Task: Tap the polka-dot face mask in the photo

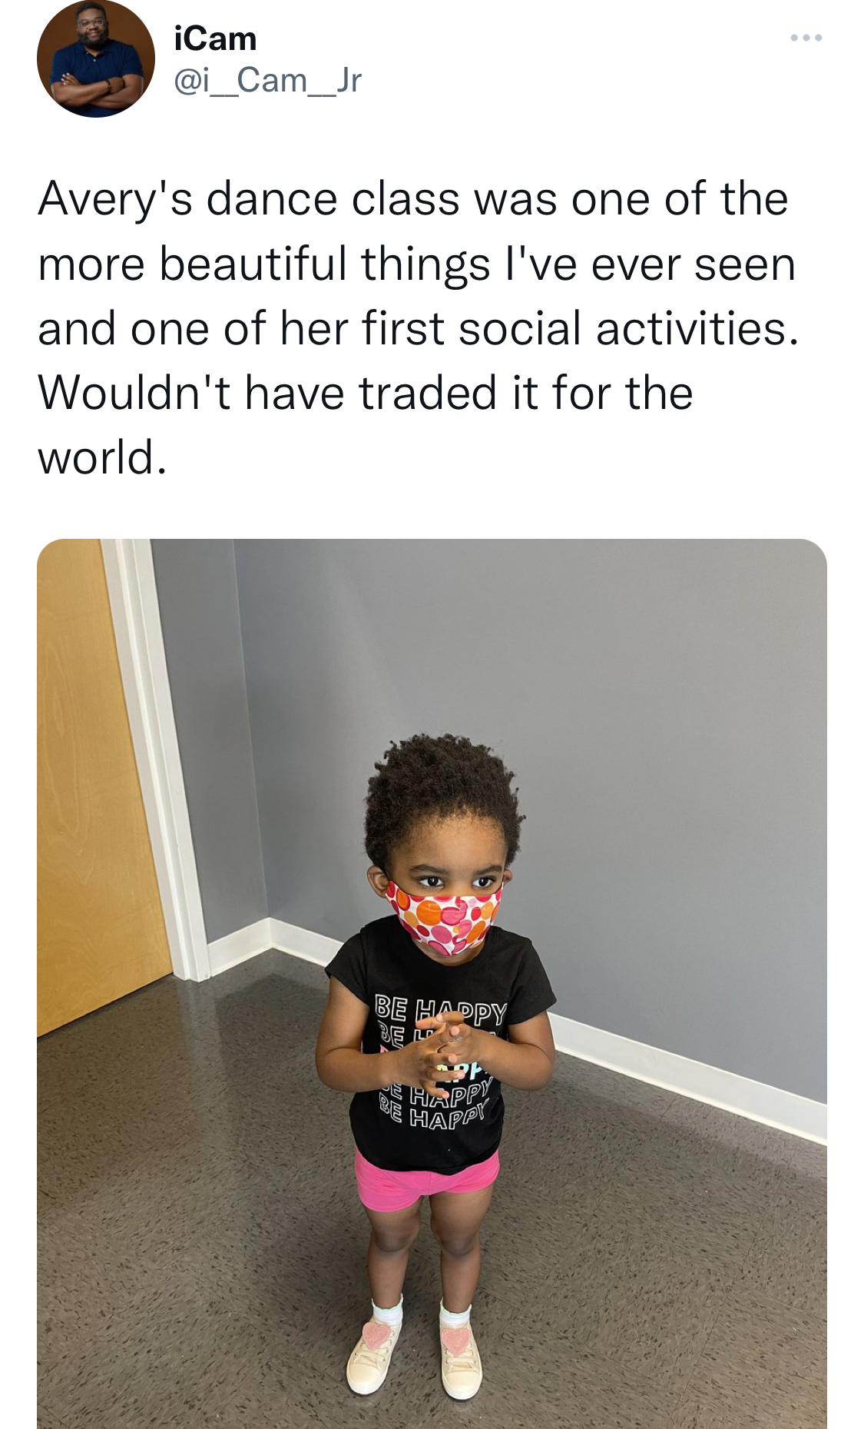Action: click(445, 919)
